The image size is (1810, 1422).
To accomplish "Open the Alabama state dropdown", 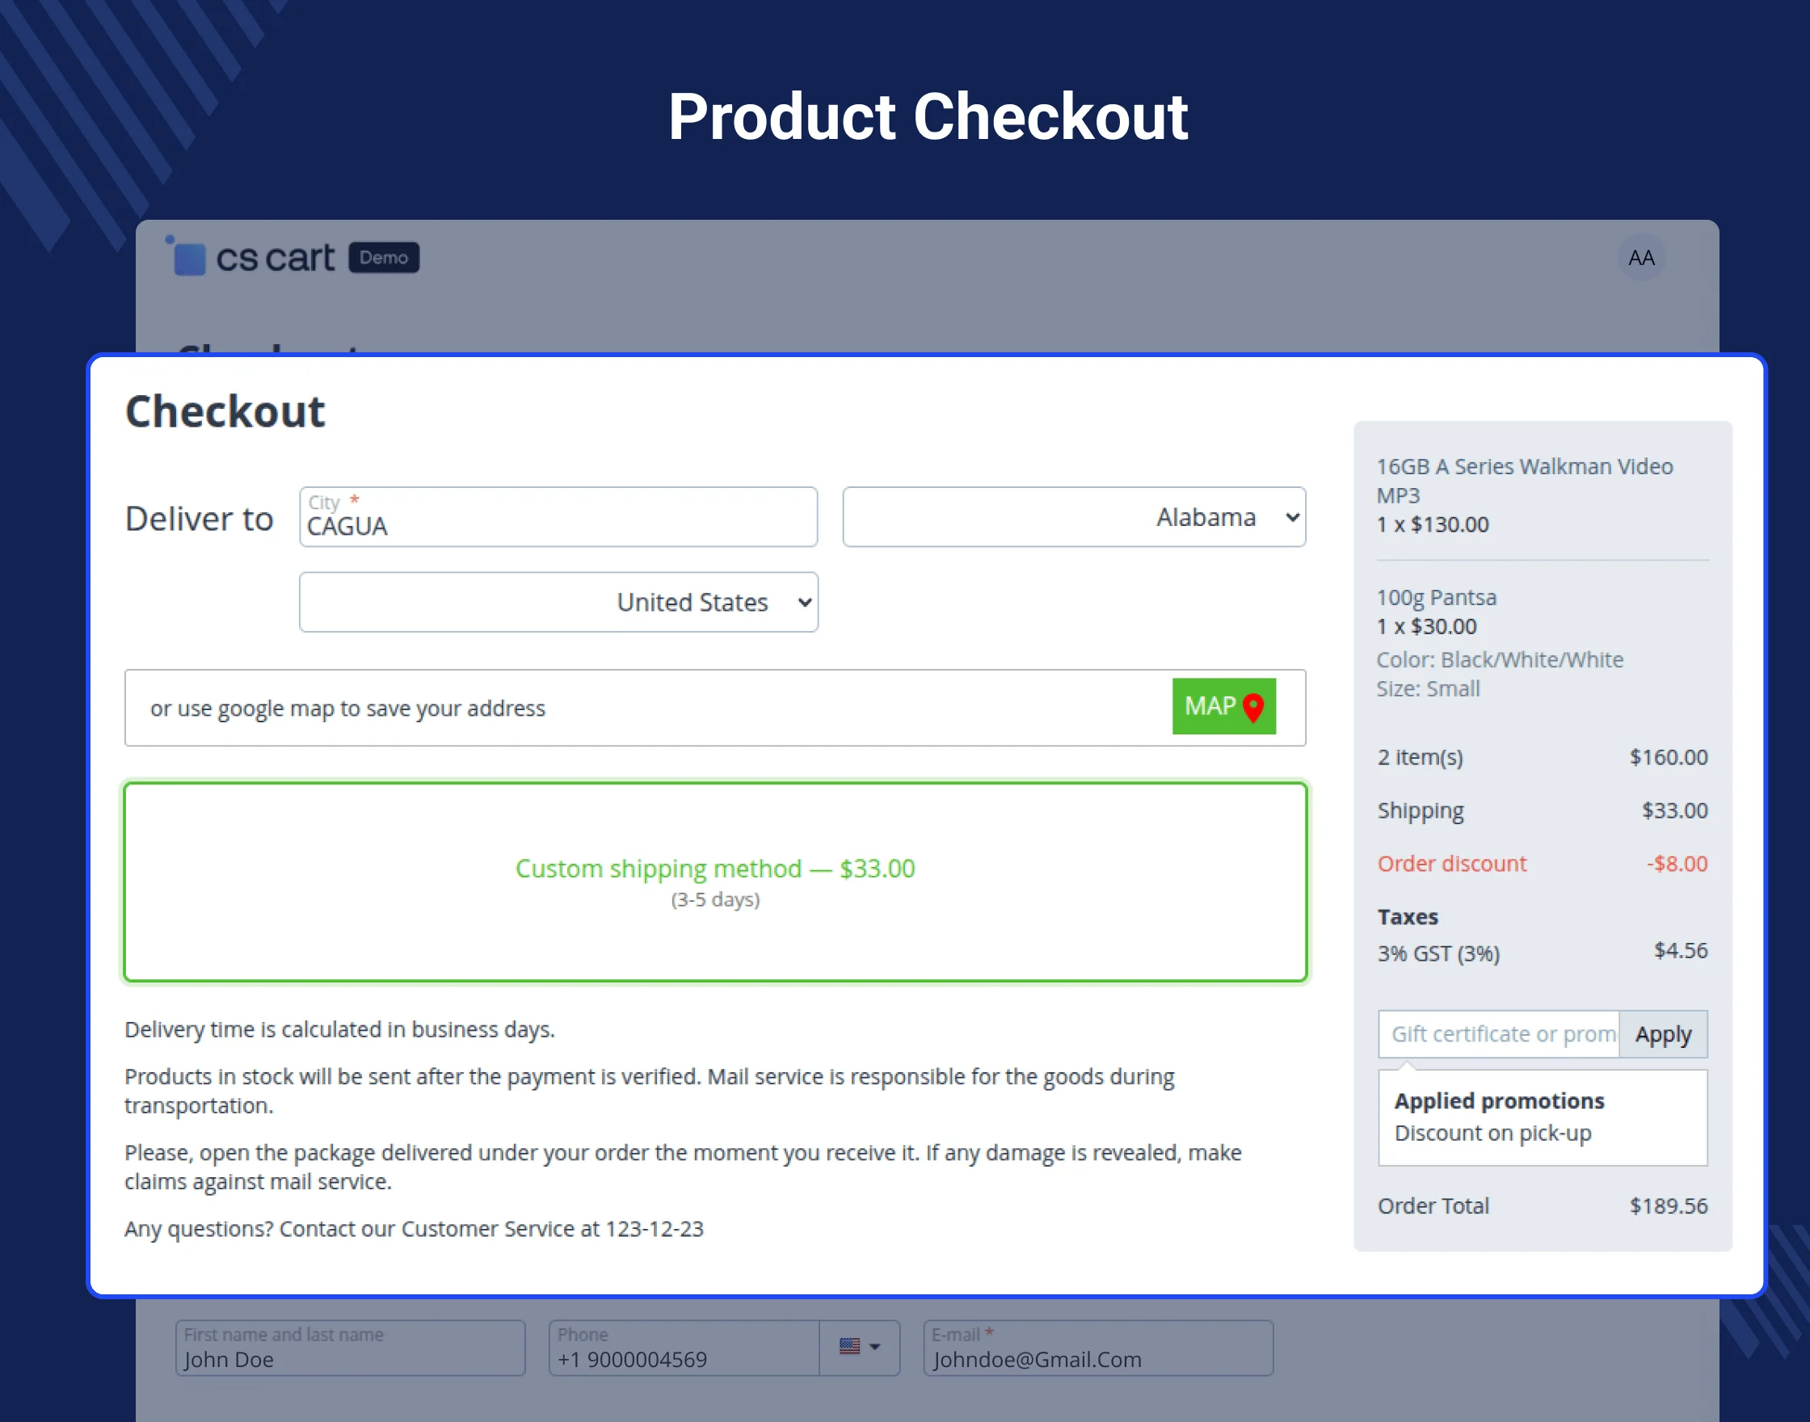I will (1073, 517).
